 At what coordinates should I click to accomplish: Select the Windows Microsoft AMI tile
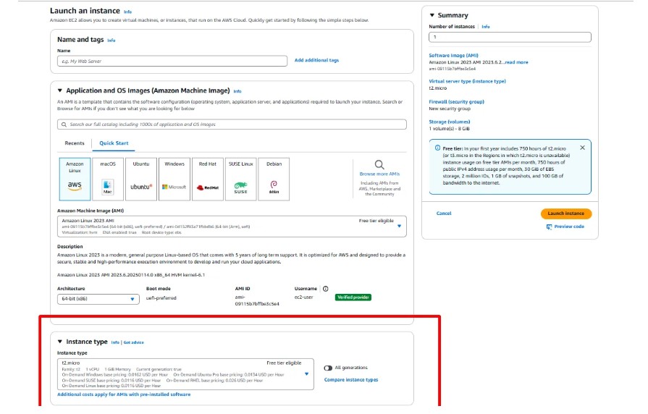174,178
